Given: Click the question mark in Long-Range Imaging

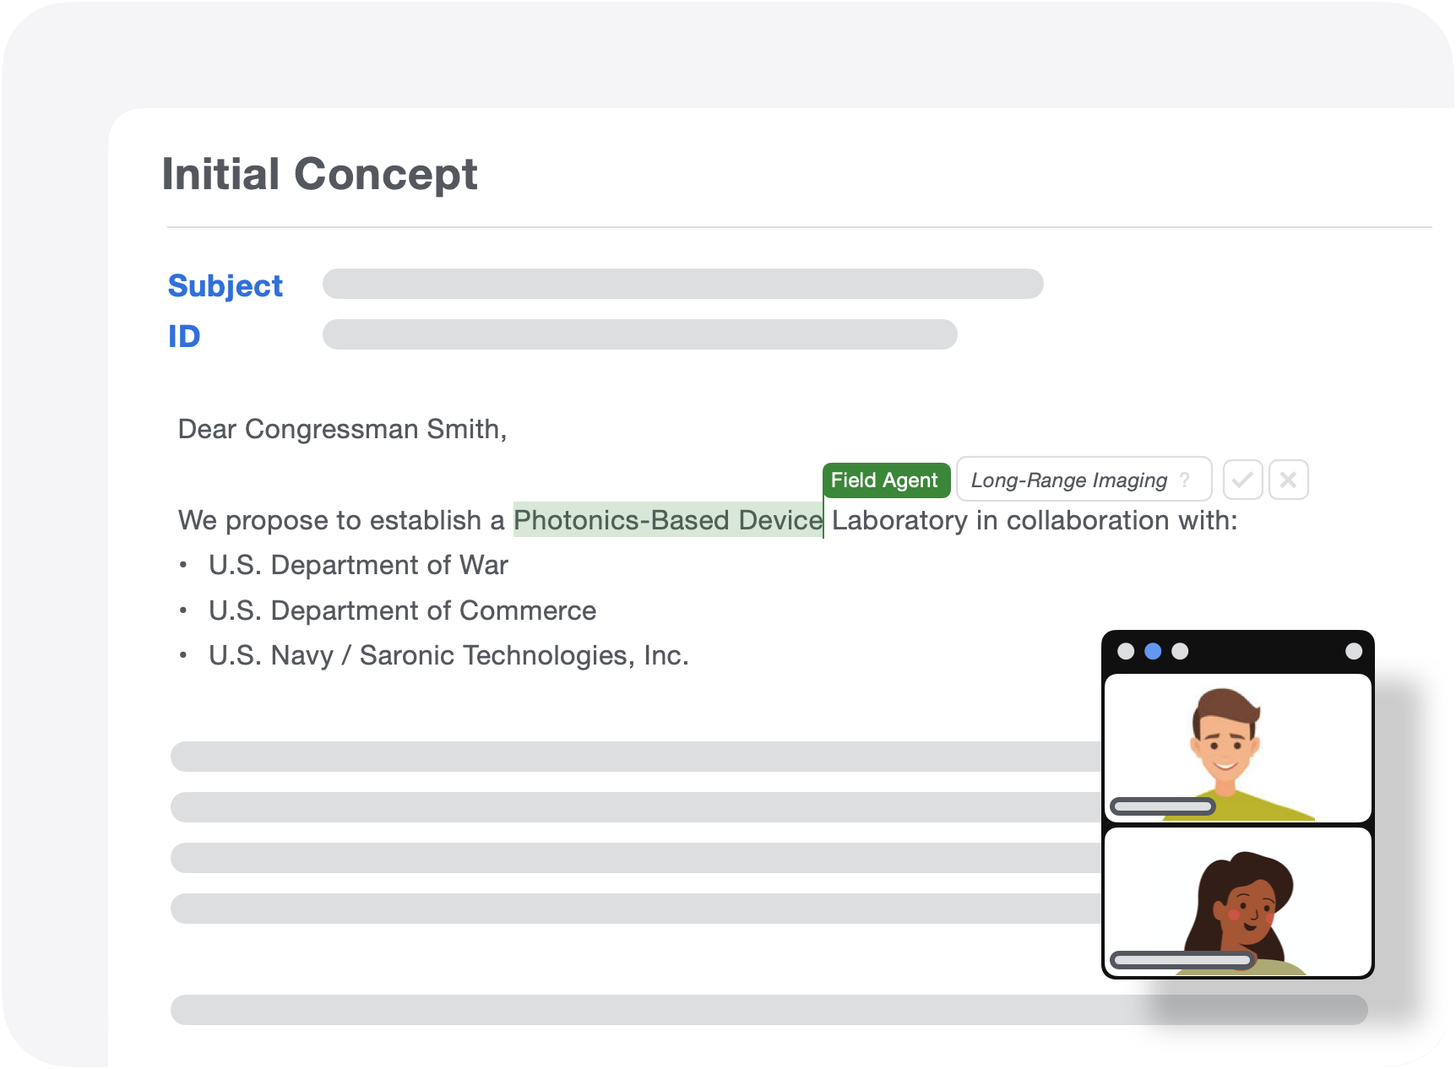Looking at the screenshot, I should [x=1185, y=480].
